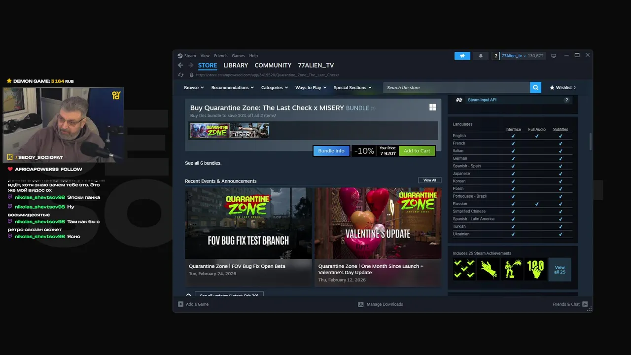Reload the Steam store page
631x355 pixels.
coord(181,75)
